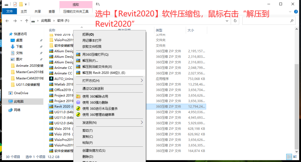Expand the 打开方式 submenu arrow
This screenshot has width=301, height=162.
point(142,80)
